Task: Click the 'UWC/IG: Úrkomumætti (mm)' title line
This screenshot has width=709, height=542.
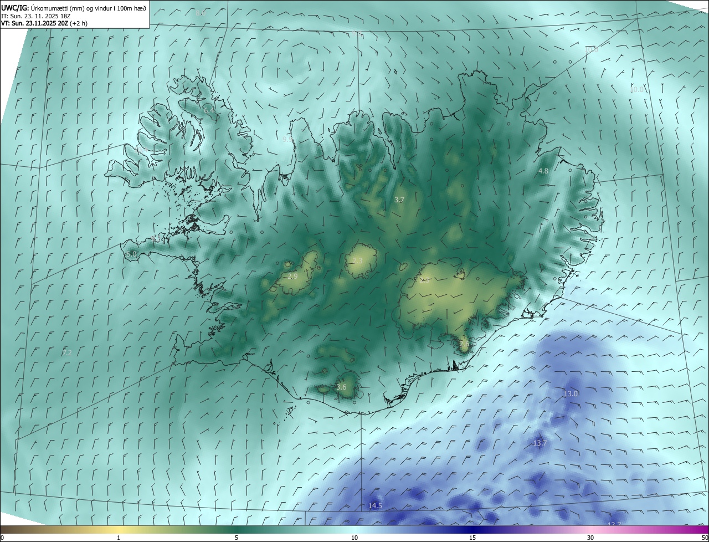Action: tap(74, 8)
